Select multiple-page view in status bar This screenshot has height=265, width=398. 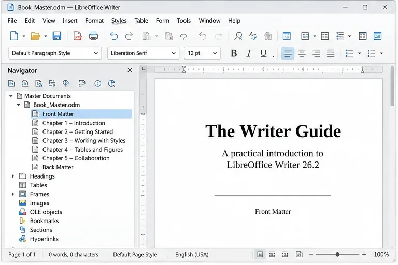pyautogui.click(x=272, y=254)
